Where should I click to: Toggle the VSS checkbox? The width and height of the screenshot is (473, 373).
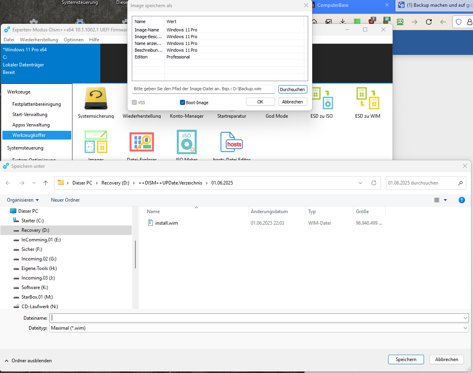[134, 103]
